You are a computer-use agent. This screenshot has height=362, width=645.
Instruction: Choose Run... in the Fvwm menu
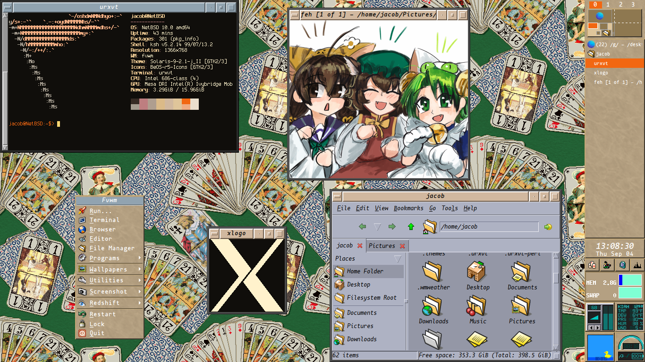tap(110, 211)
